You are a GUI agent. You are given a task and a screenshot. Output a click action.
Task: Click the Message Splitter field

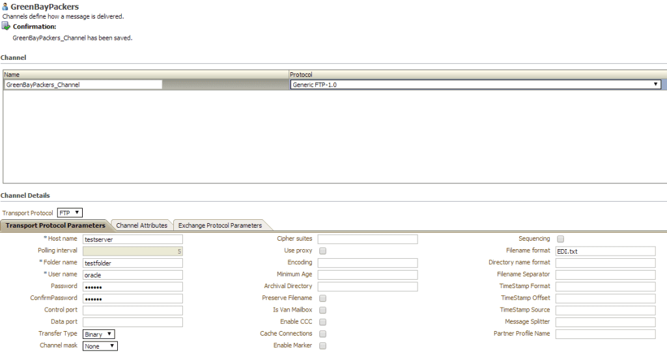[x=605, y=323]
